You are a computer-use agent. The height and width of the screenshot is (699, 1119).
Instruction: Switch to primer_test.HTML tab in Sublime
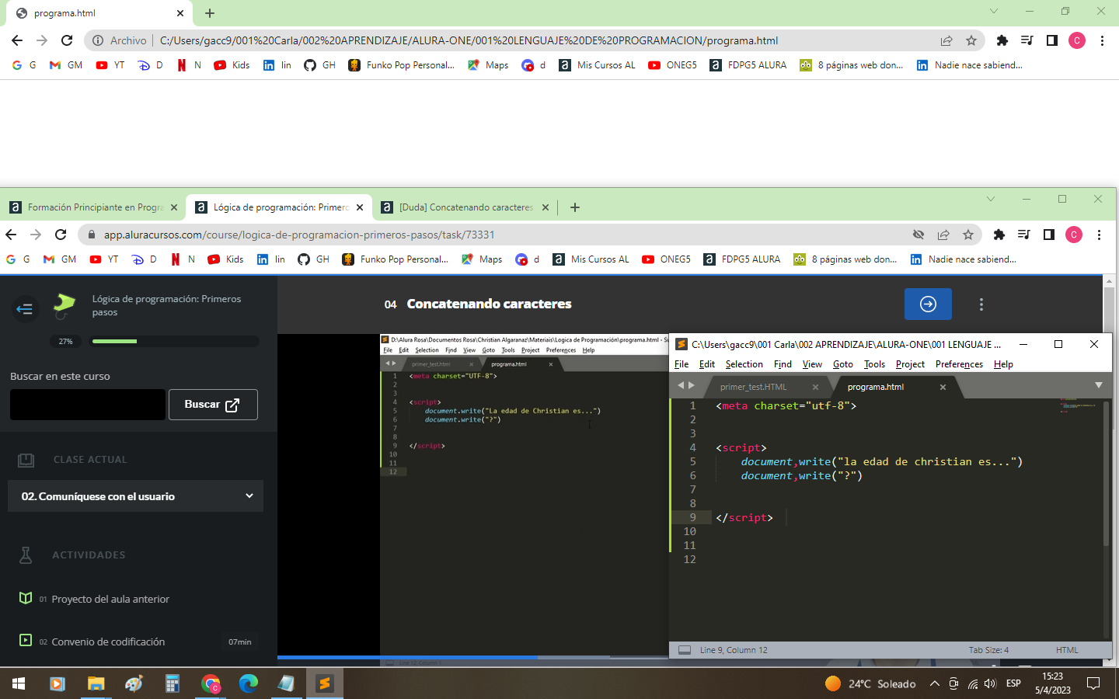coord(753,387)
